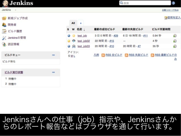181x136 pixels.
Task: Schedule a build for test_job
Action: [175, 36]
